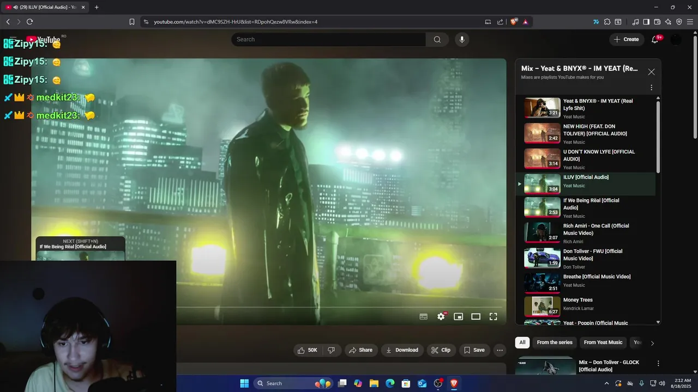Click the voice search microphone icon
Viewport: 698px width, 392px height.
click(462, 39)
